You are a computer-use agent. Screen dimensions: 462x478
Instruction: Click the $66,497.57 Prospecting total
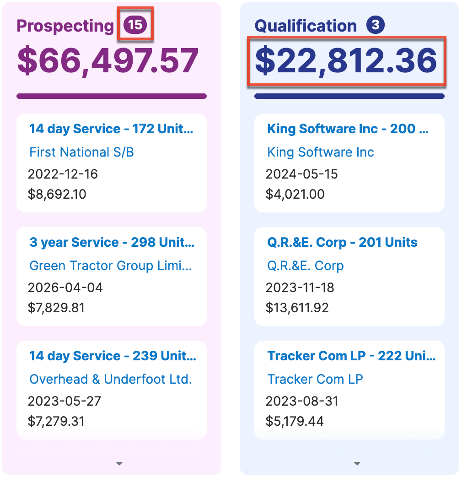[108, 61]
